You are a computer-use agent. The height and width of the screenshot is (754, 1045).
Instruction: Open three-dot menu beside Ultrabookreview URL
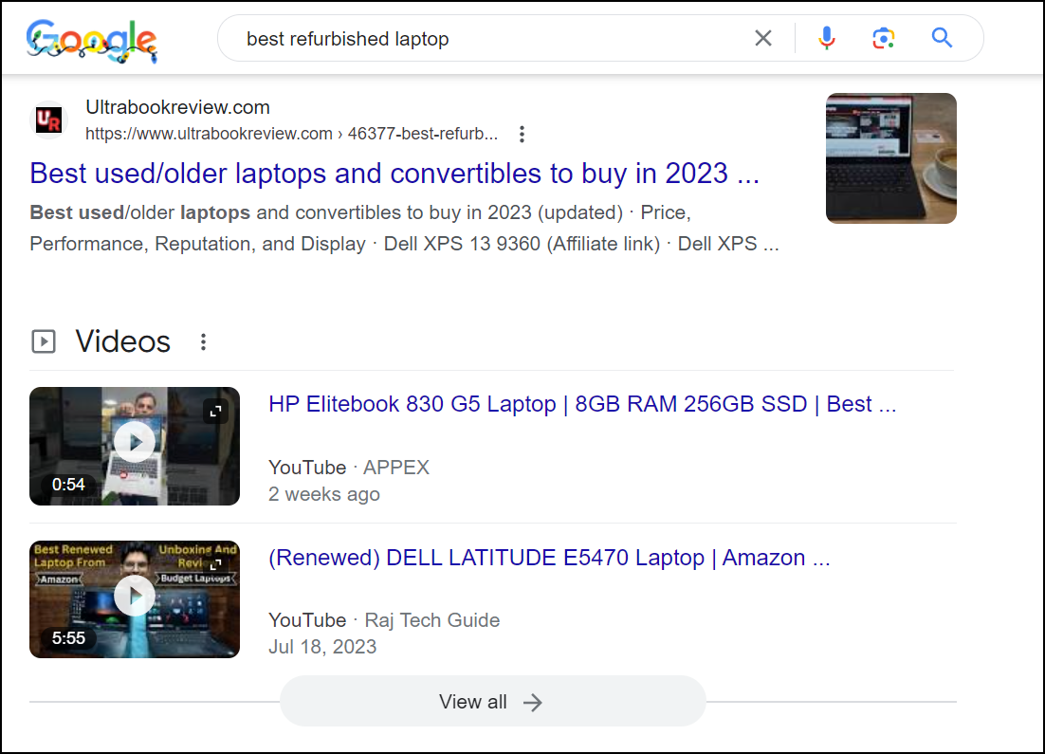tap(522, 134)
